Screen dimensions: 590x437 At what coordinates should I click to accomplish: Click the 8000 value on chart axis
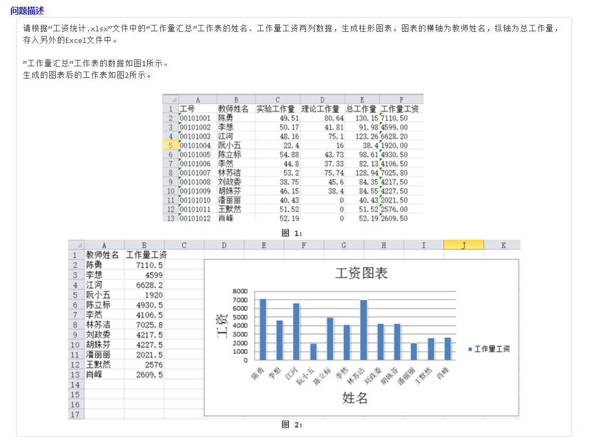coord(240,291)
